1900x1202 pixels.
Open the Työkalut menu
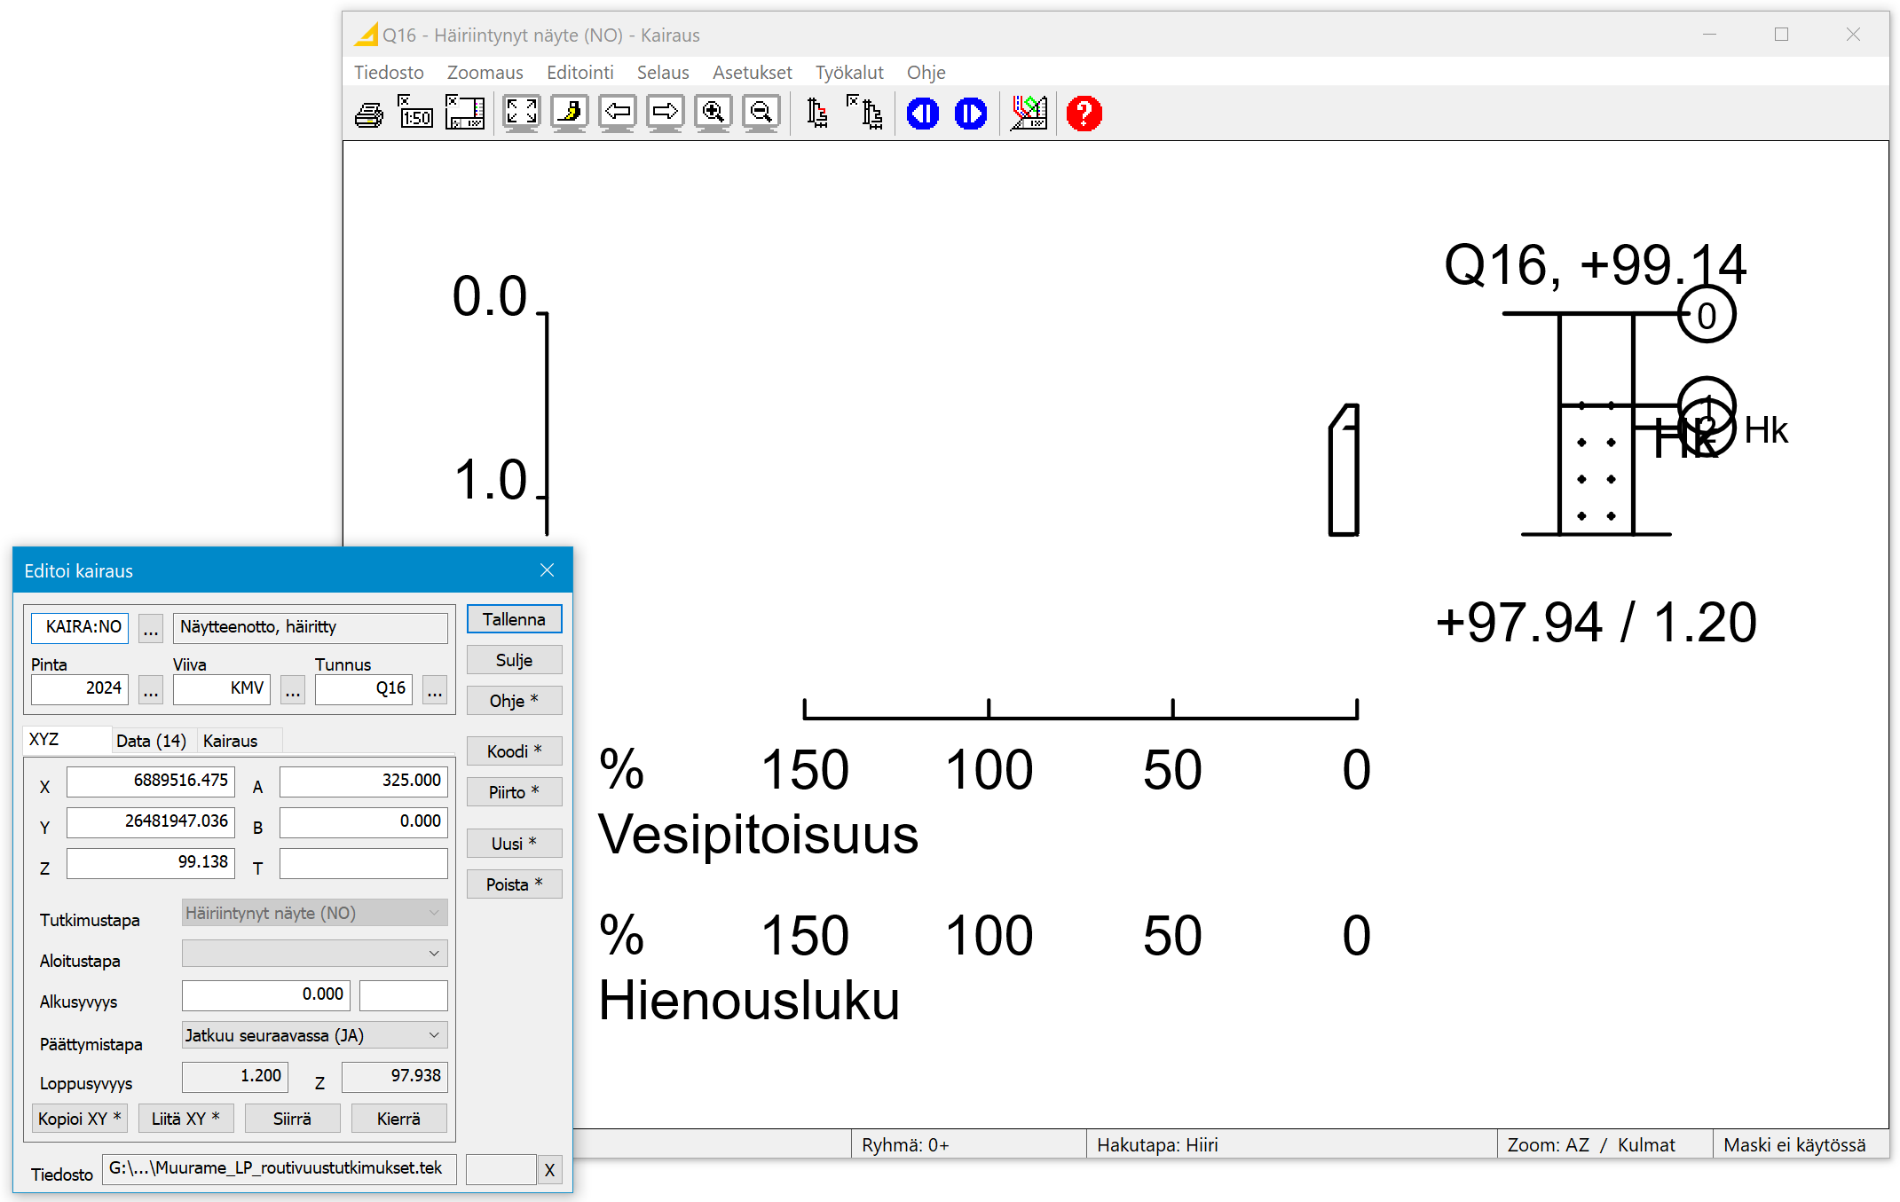point(848,73)
